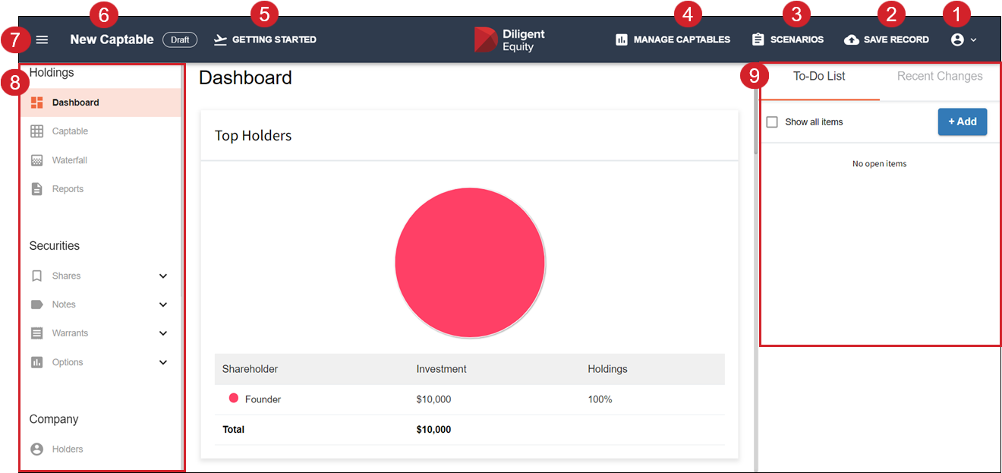Click the pink pie chart slice
The width and height of the screenshot is (1002, 473).
[x=470, y=262]
